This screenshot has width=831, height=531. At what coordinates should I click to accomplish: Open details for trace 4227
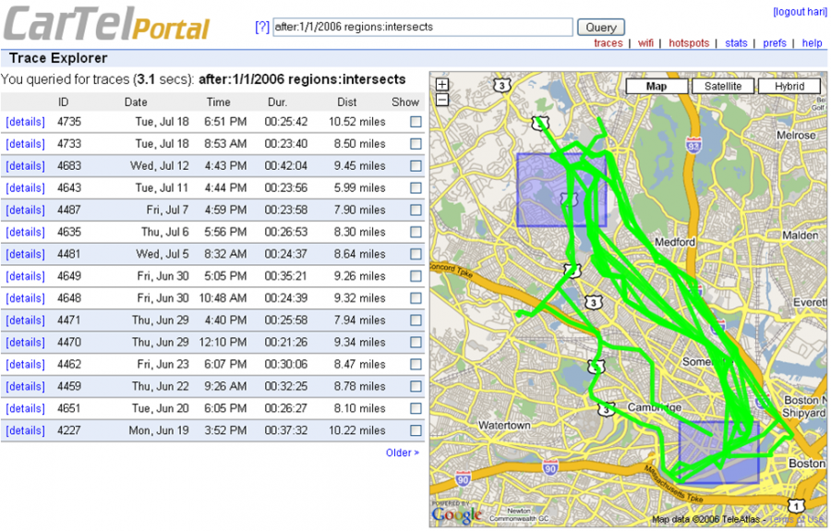[x=26, y=430]
